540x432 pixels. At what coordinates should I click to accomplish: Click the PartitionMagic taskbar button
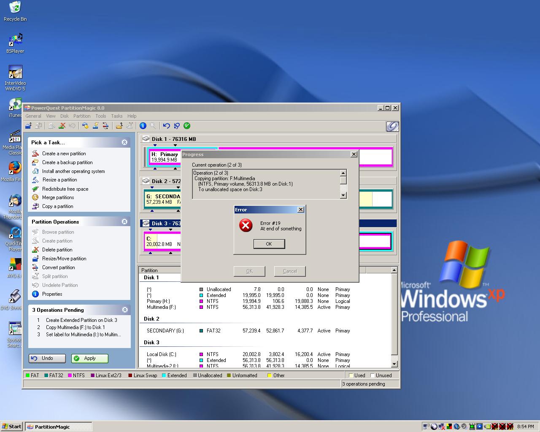(x=58, y=427)
